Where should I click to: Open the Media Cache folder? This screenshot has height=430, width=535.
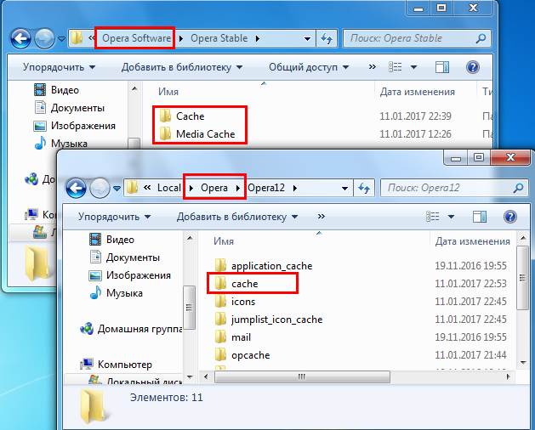pyautogui.click(x=204, y=133)
